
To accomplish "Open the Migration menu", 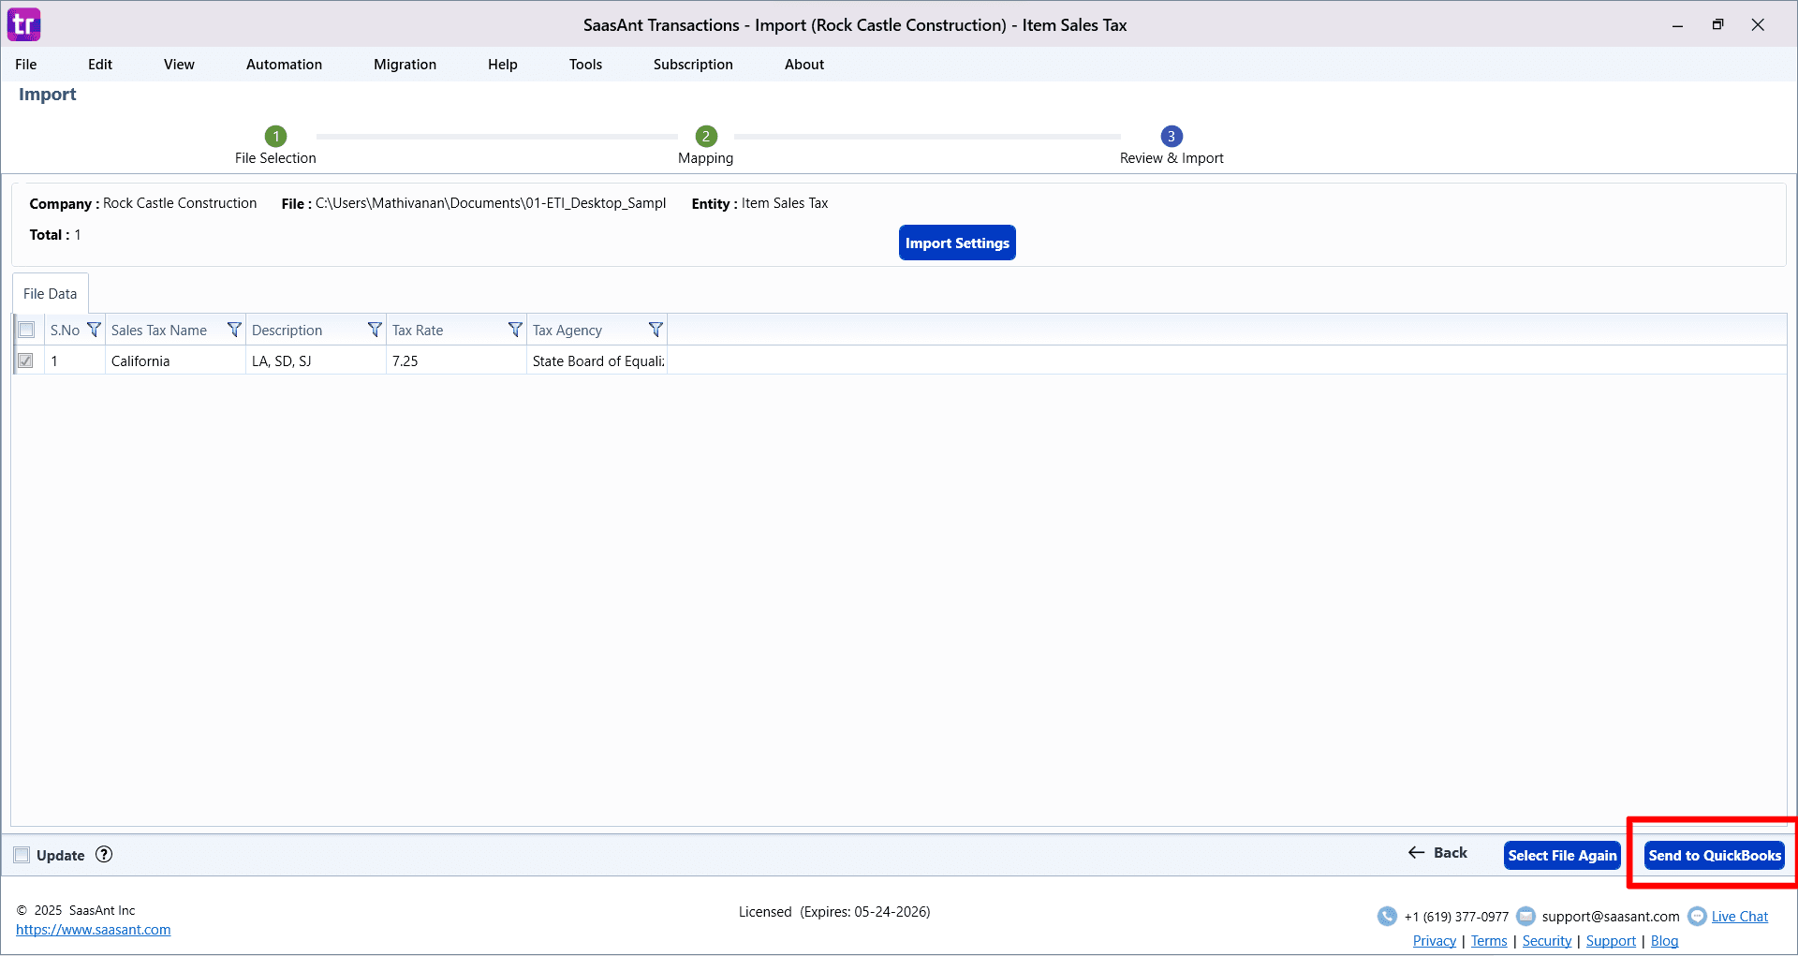I will (x=405, y=65).
